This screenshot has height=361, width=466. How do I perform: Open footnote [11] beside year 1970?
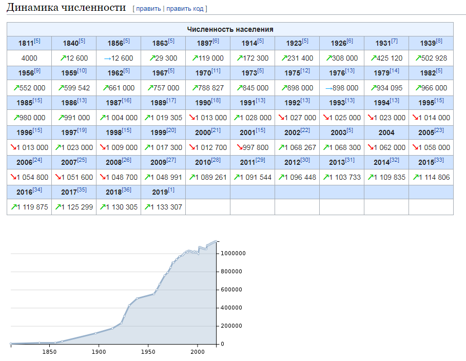click(x=216, y=71)
